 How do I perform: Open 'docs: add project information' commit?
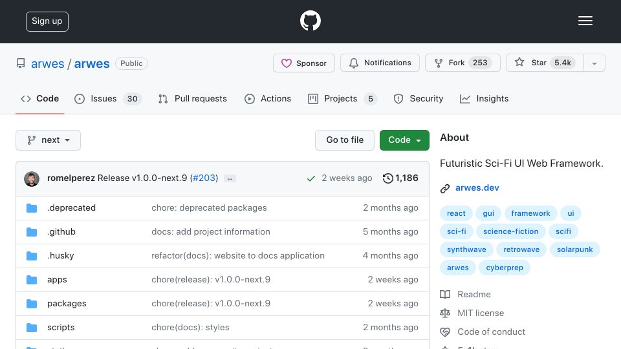[x=211, y=231]
